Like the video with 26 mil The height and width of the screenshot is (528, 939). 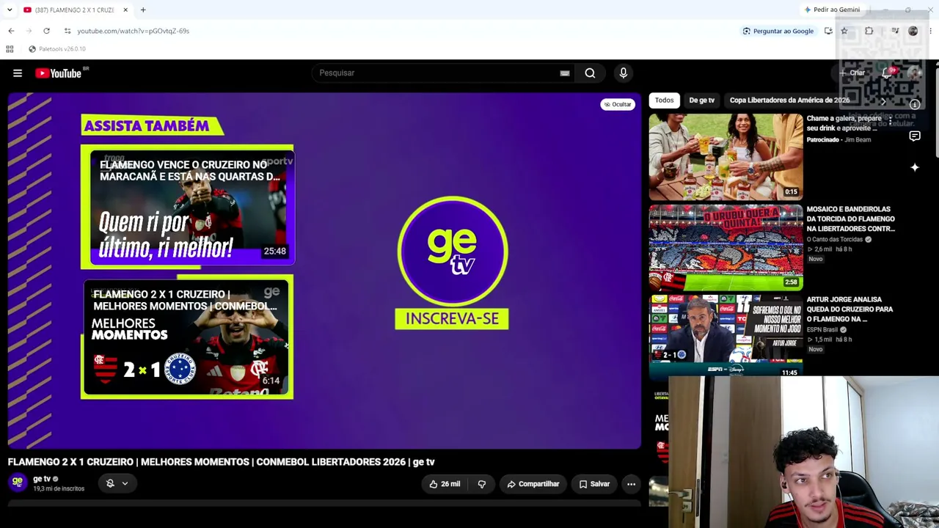point(445,484)
